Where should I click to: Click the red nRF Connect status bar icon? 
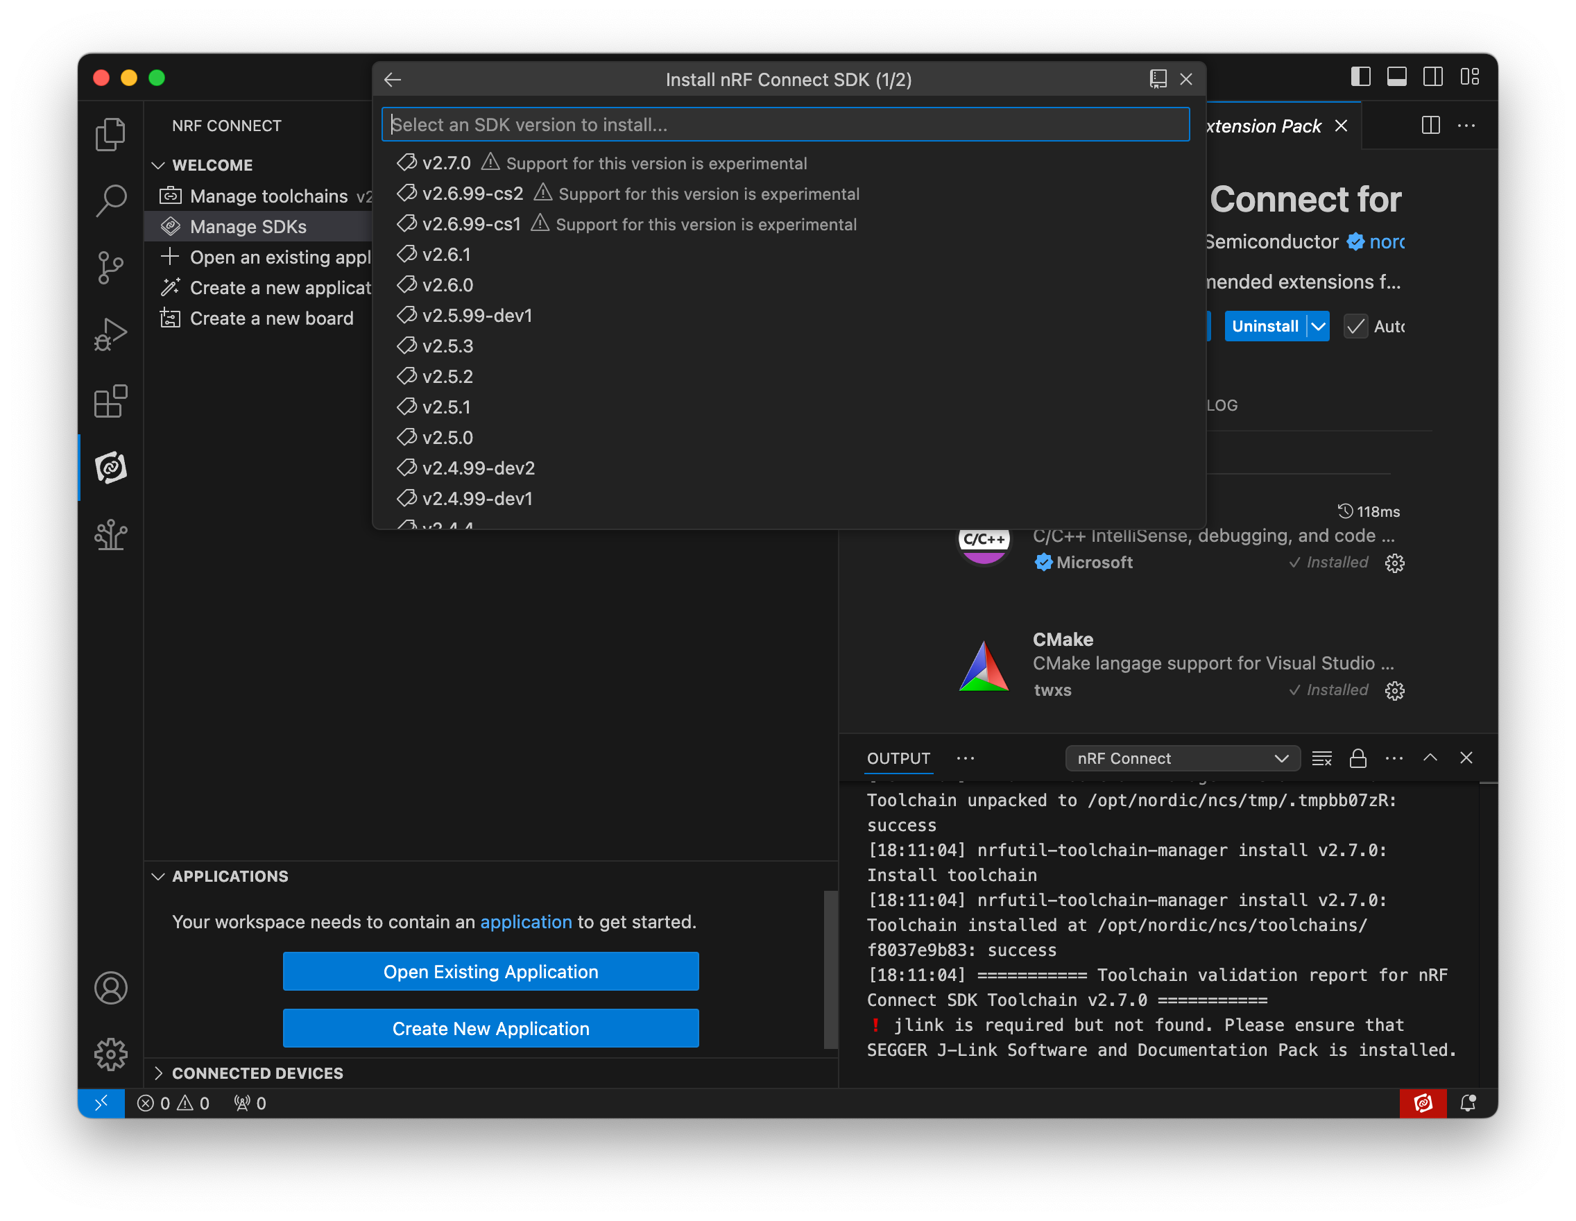(x=1423, y=1103)
